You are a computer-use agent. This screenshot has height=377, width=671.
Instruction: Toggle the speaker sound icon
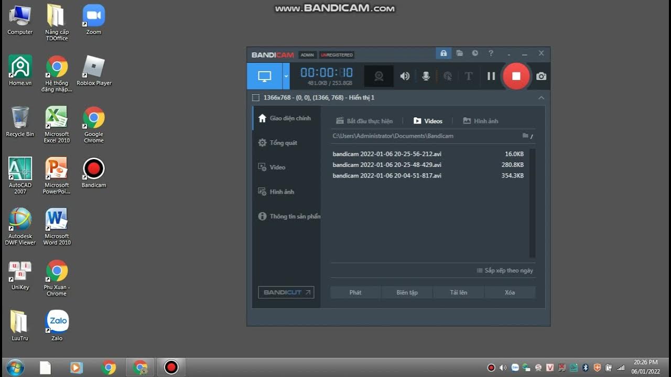point(405,76)
